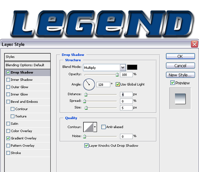Click the New Style... button

[180, 75]
